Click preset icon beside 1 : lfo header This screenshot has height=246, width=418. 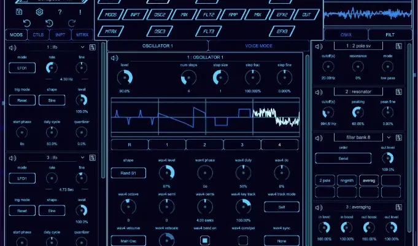[x=92, y=47]
